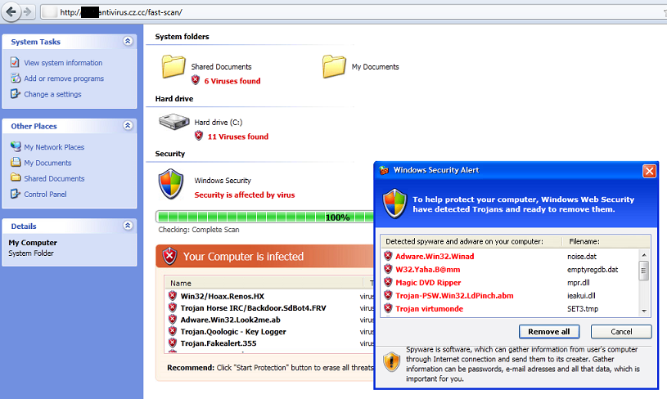Open Shared Documents in Other Places
Screen dimensions: 667x399
click(54, 178)
